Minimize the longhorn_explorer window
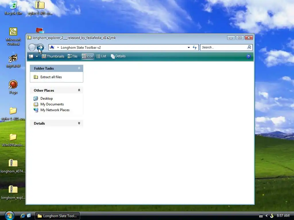This screenshot has width=294, height=220. (231, 38)
